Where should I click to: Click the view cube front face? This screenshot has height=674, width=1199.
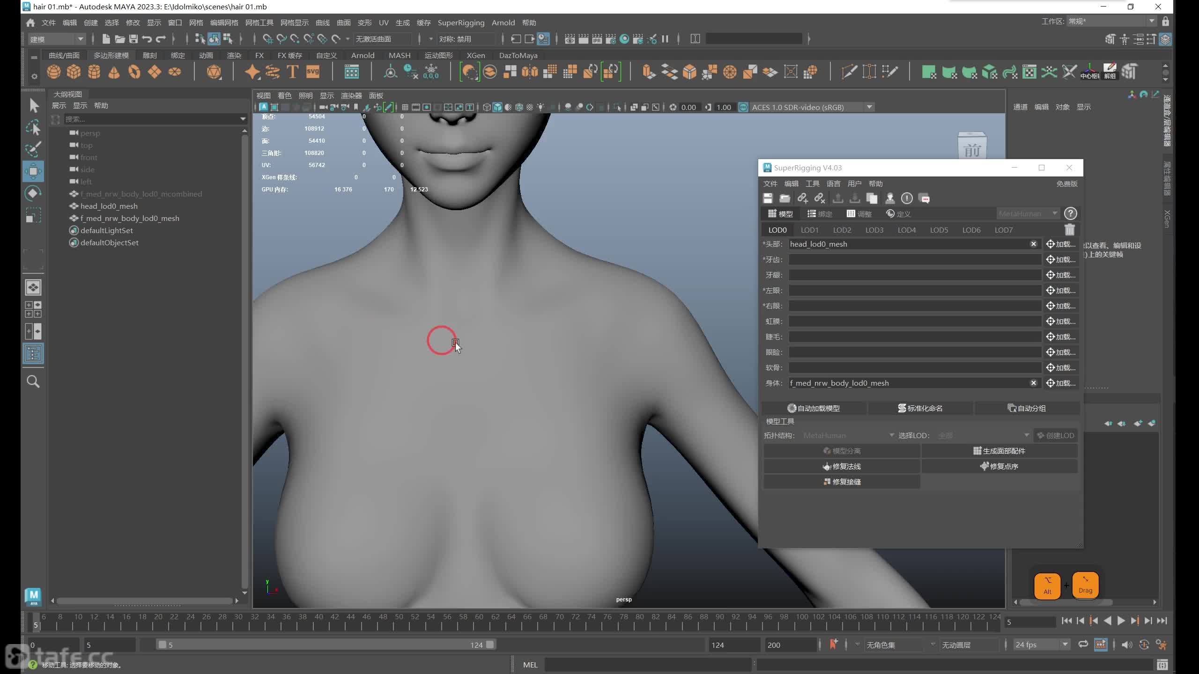point(972,148)
